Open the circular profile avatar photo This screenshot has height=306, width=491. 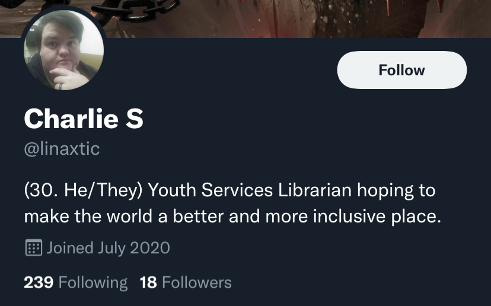(x=63, y=50)
